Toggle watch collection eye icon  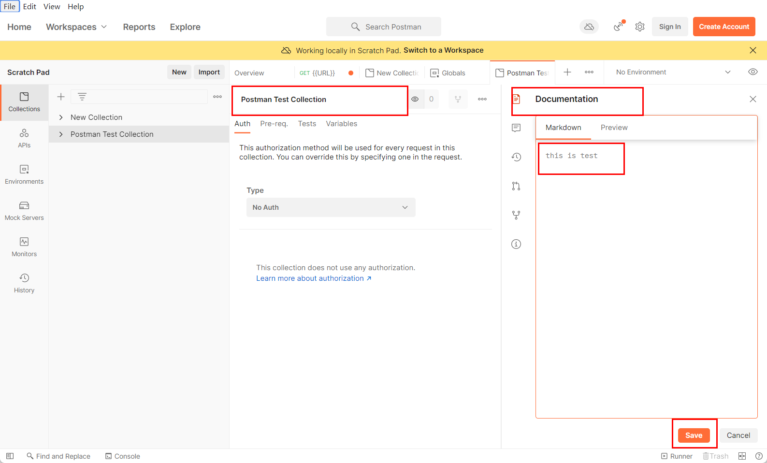pyautogui.click(x=415, y=99)
